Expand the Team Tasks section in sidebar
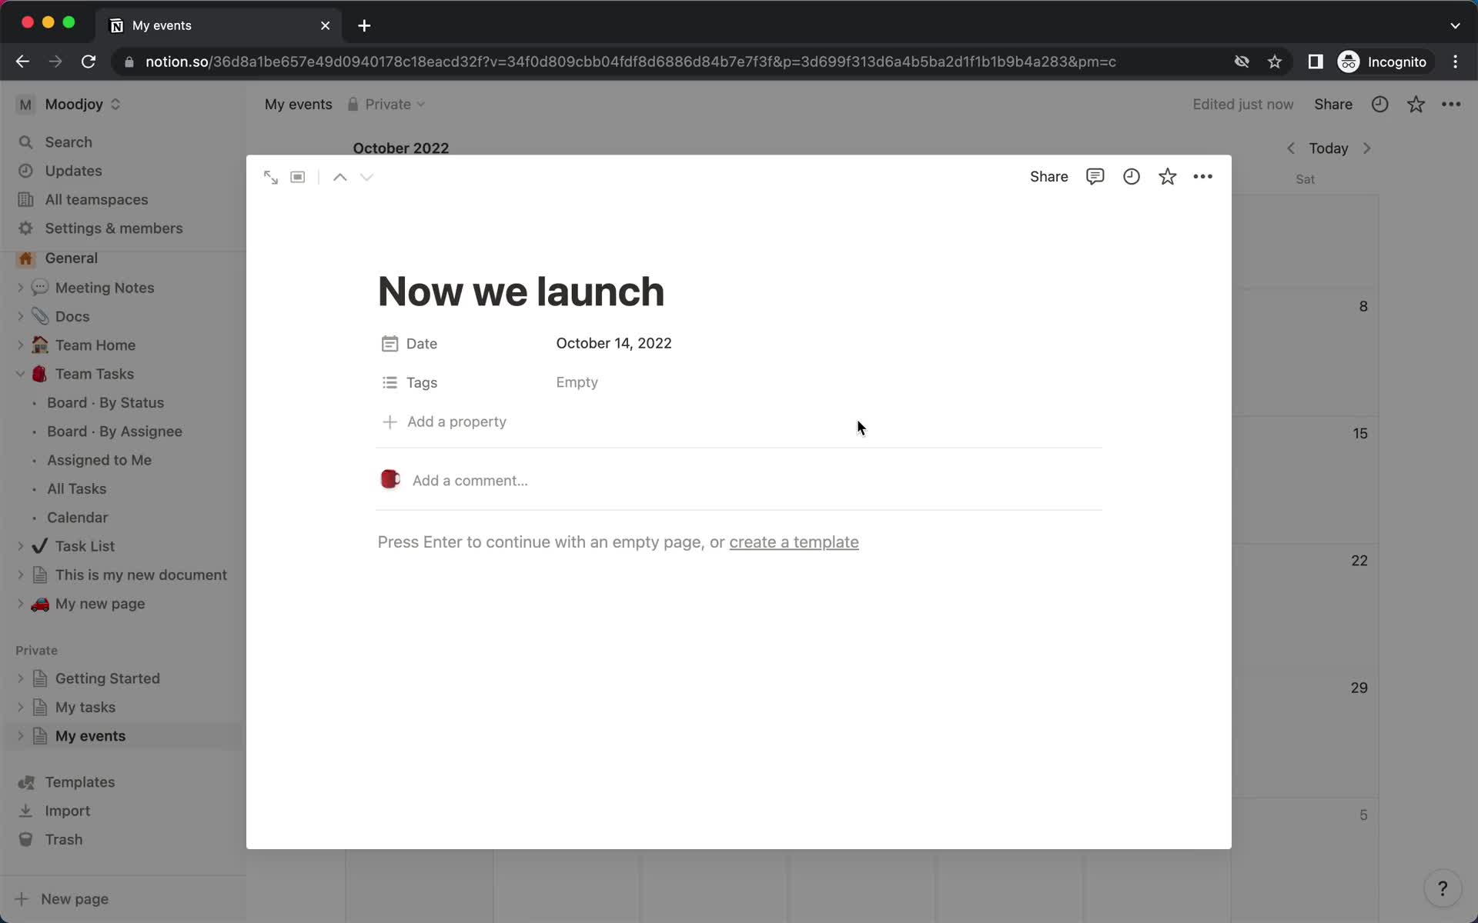The image size is (1478, 923). pos(20,373)
